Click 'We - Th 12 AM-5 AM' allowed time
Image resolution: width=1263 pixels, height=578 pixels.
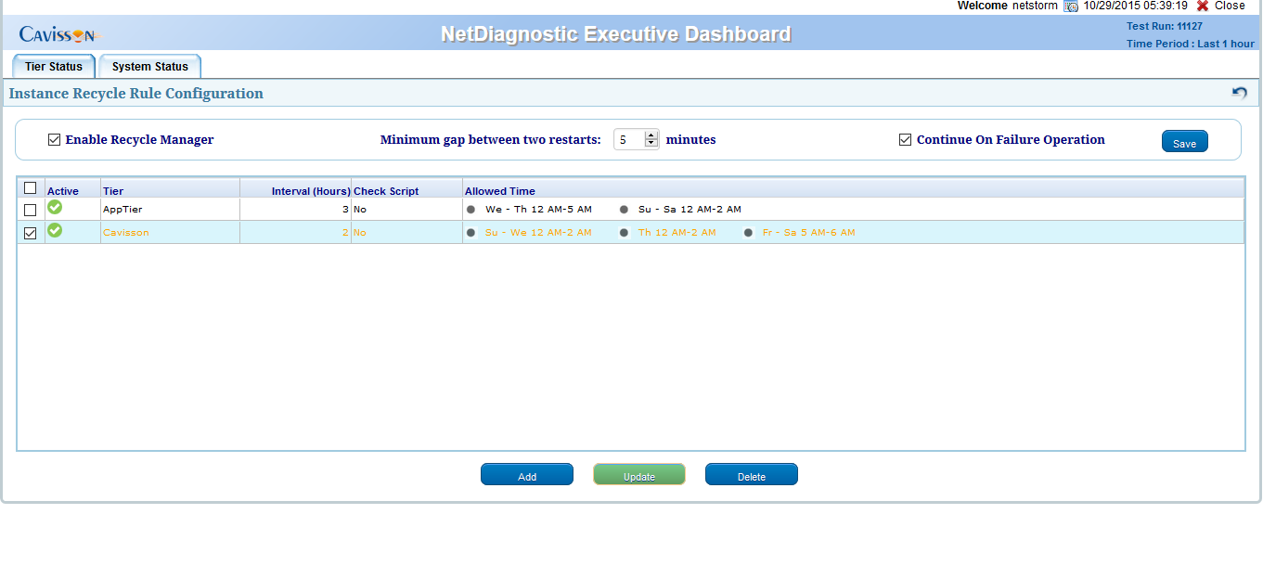coord(538,210)
